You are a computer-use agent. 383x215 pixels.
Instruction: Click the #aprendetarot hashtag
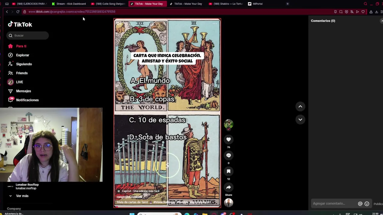pos(200,202)
